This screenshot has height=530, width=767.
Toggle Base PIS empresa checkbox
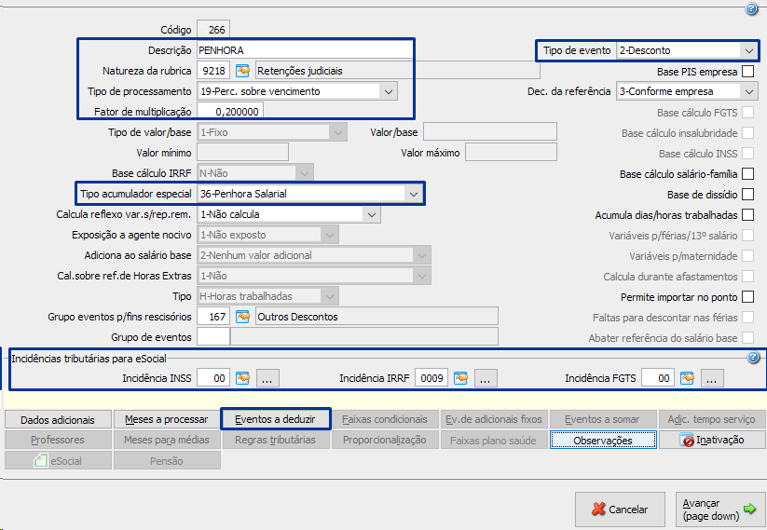tap(747, 72)
